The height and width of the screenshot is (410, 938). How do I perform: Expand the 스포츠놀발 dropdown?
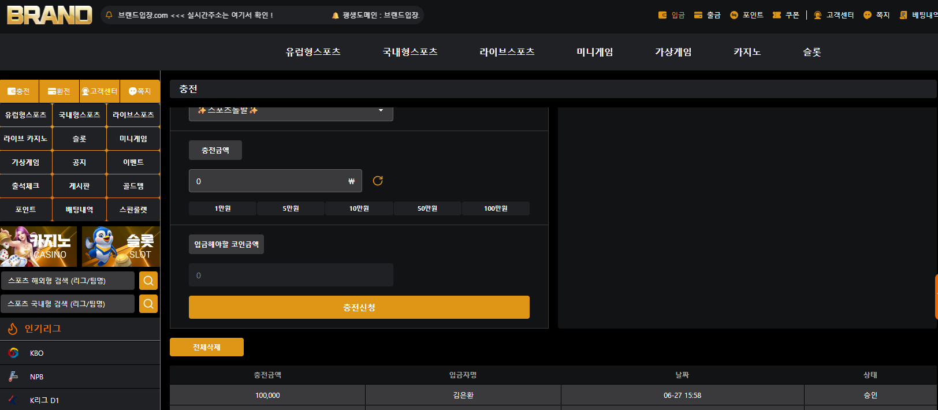click(291, 111)
